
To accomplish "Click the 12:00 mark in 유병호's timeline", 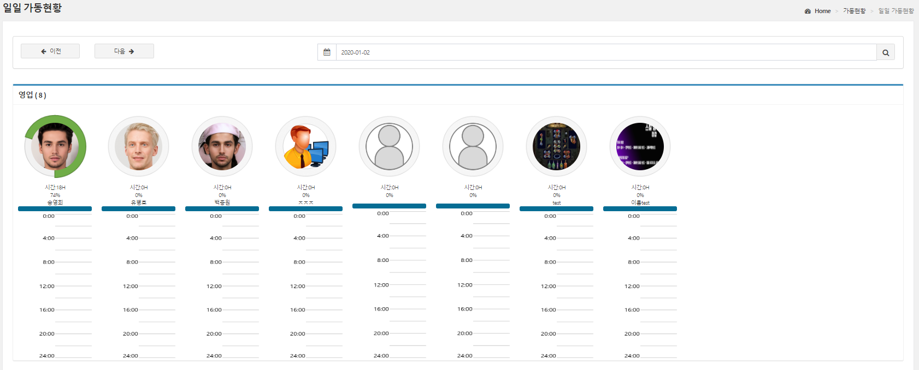I will point(131,286).
